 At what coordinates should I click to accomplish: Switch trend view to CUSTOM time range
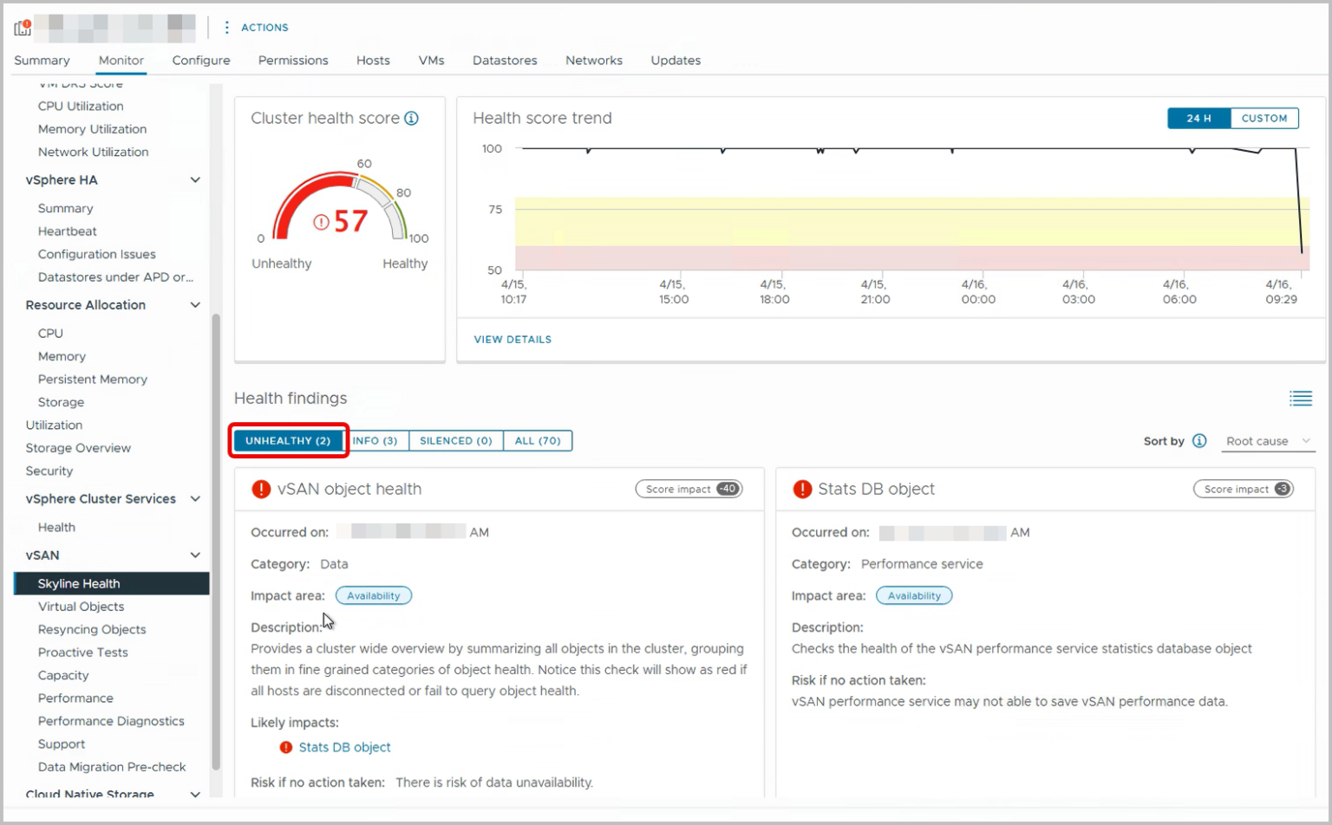pos(1264,118)
